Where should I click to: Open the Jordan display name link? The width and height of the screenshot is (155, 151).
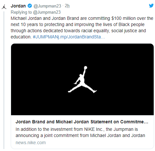point(18,6)
